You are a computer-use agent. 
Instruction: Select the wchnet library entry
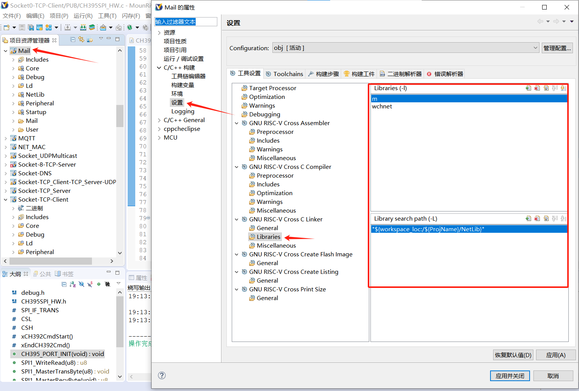click(x=469, y=106)
